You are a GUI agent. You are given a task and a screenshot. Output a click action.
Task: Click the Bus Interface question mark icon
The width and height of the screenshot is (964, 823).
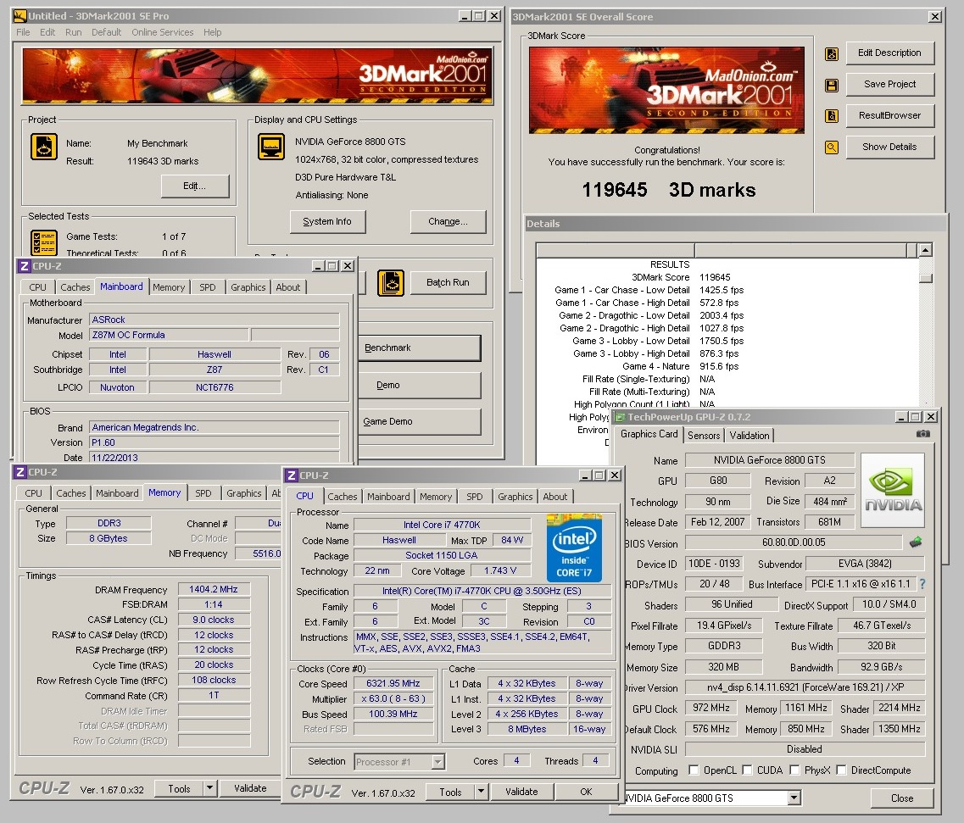(x=922, y=584)
